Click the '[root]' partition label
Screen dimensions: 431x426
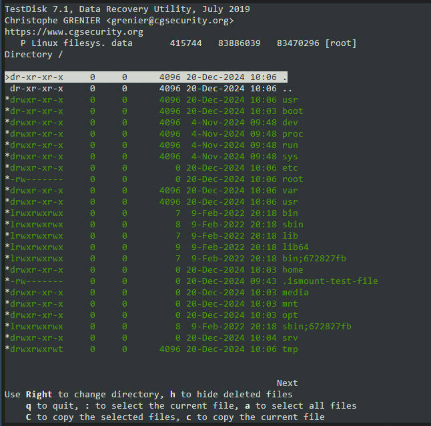tap(341, 43)
